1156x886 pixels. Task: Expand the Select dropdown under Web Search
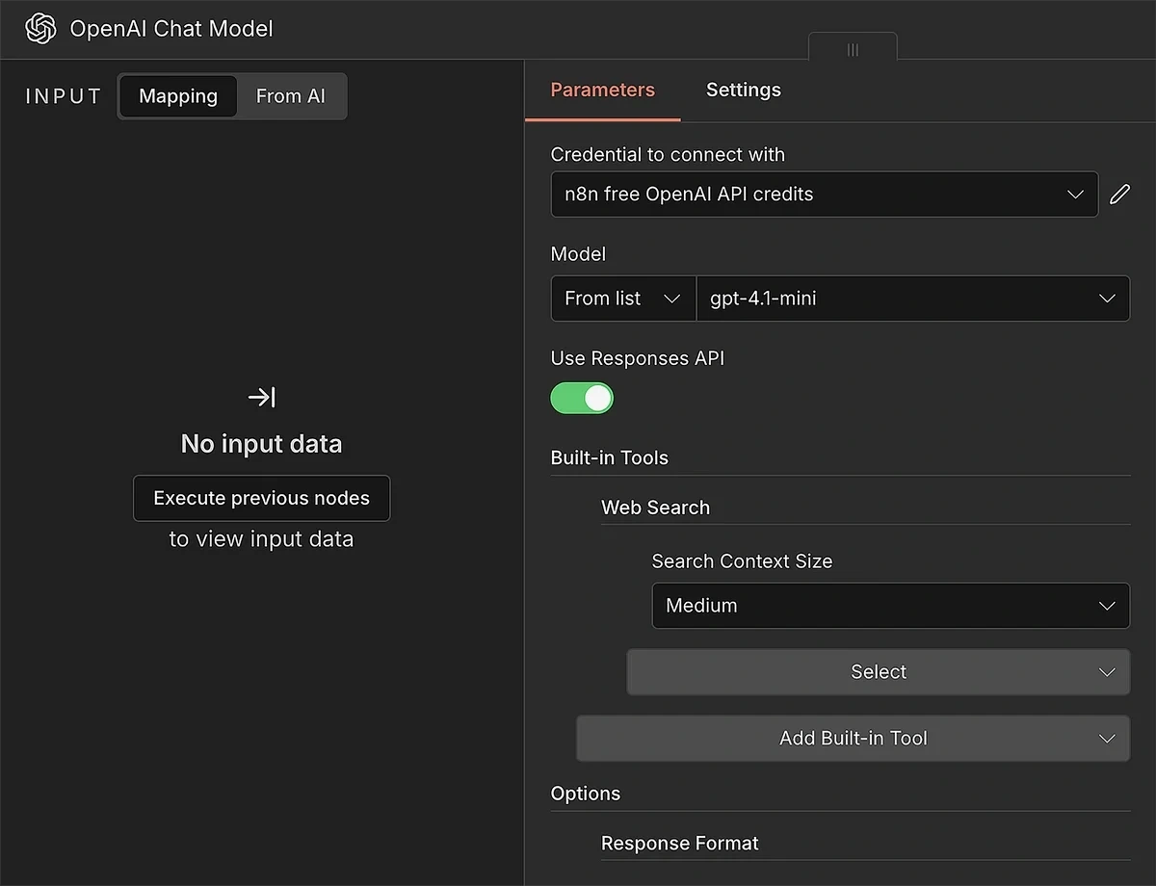[x=878, y=671]
